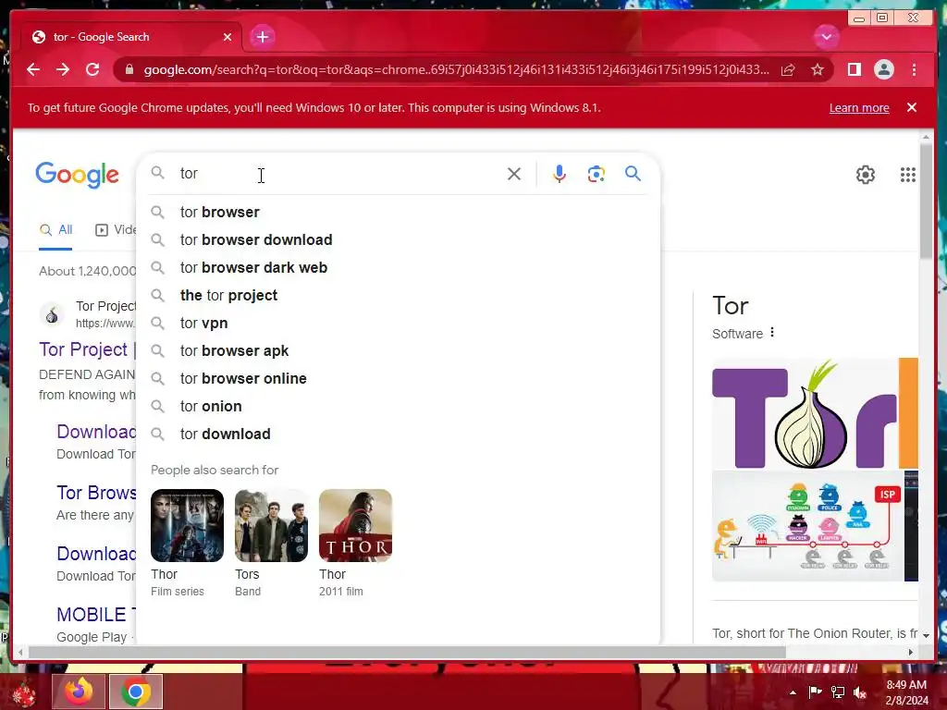Open Action Center flag icon in tray

tap(815, 692)
